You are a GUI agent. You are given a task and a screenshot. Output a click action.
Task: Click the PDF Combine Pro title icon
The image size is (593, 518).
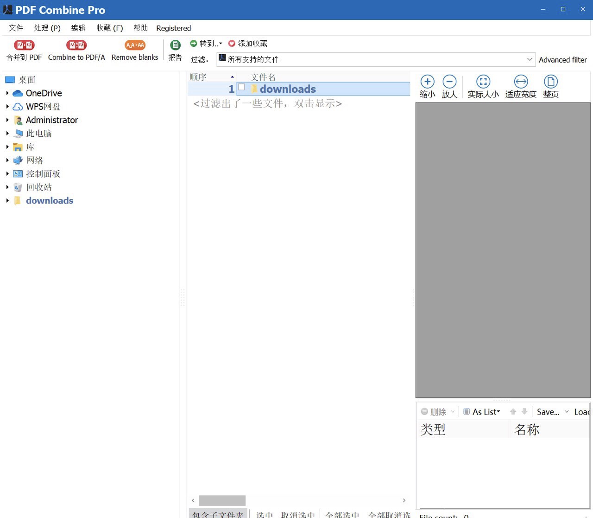point(7,10)
